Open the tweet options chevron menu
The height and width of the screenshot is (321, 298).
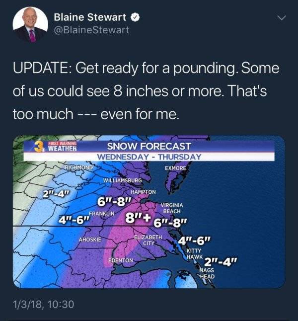click(x=282, y=18)
